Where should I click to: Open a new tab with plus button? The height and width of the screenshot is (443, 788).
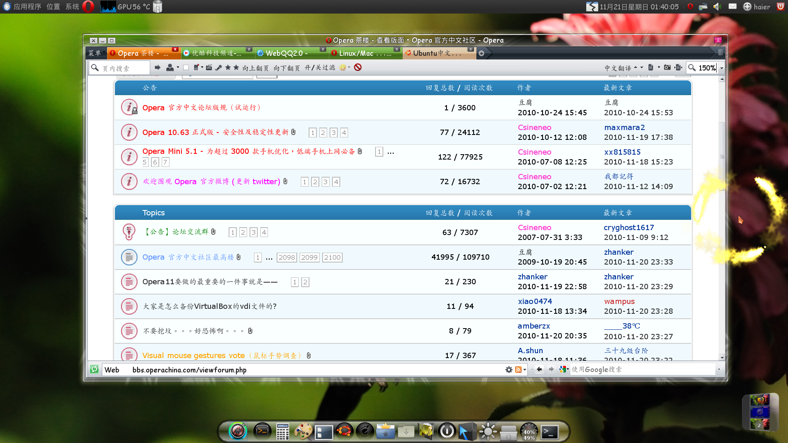pyautogui.click(x=481, y=53)
